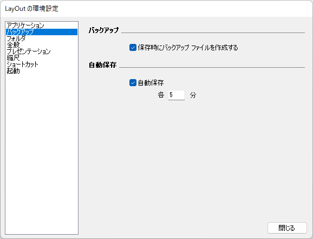Switch to プレゼンテーション settings

click(42, 51)
